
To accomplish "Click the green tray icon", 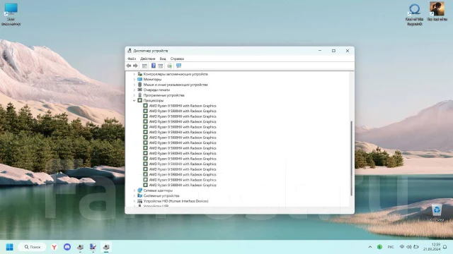I will click(379, 247).
